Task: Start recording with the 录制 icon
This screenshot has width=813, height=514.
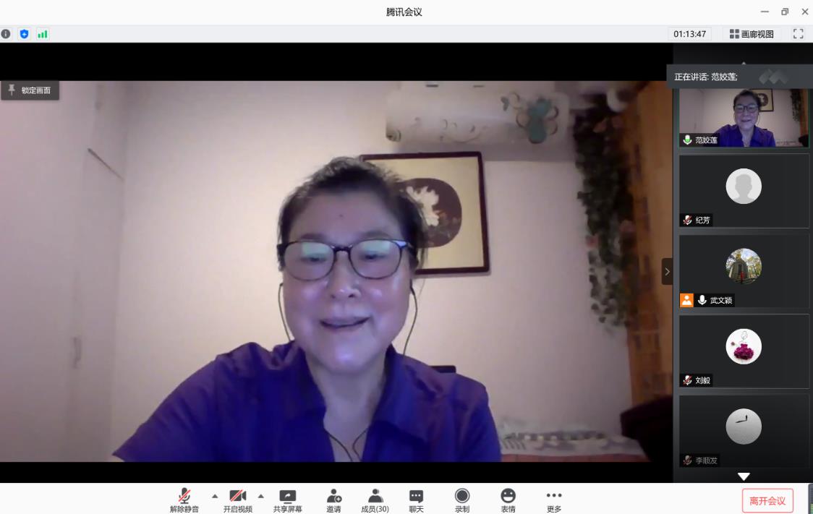Action: click(x=462, y=496)
